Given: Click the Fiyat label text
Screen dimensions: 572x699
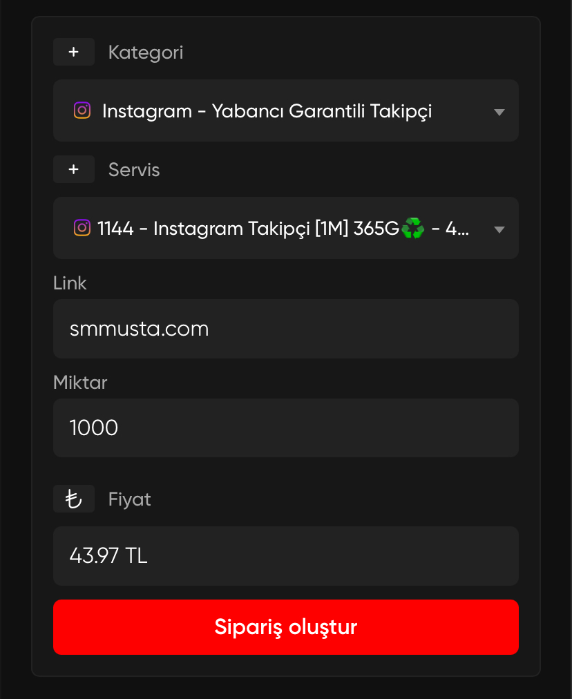Looking at the screenshot, I should click(129, 499).
